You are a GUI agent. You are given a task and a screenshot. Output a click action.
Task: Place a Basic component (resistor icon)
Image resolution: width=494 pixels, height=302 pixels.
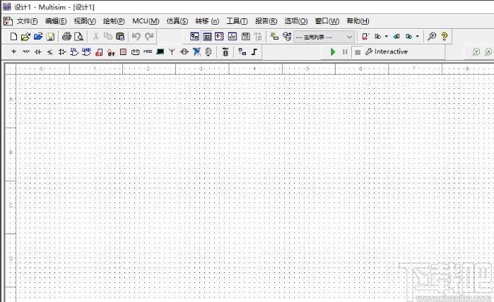pos(26,52)
